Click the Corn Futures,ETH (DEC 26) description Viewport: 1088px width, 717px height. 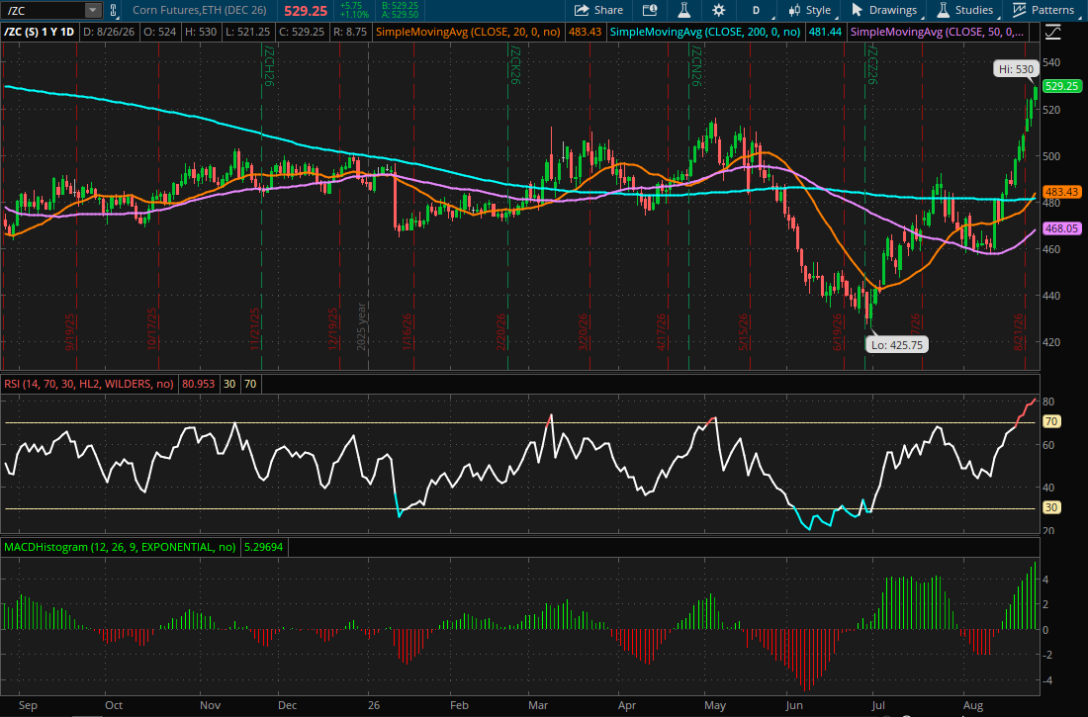199,11
